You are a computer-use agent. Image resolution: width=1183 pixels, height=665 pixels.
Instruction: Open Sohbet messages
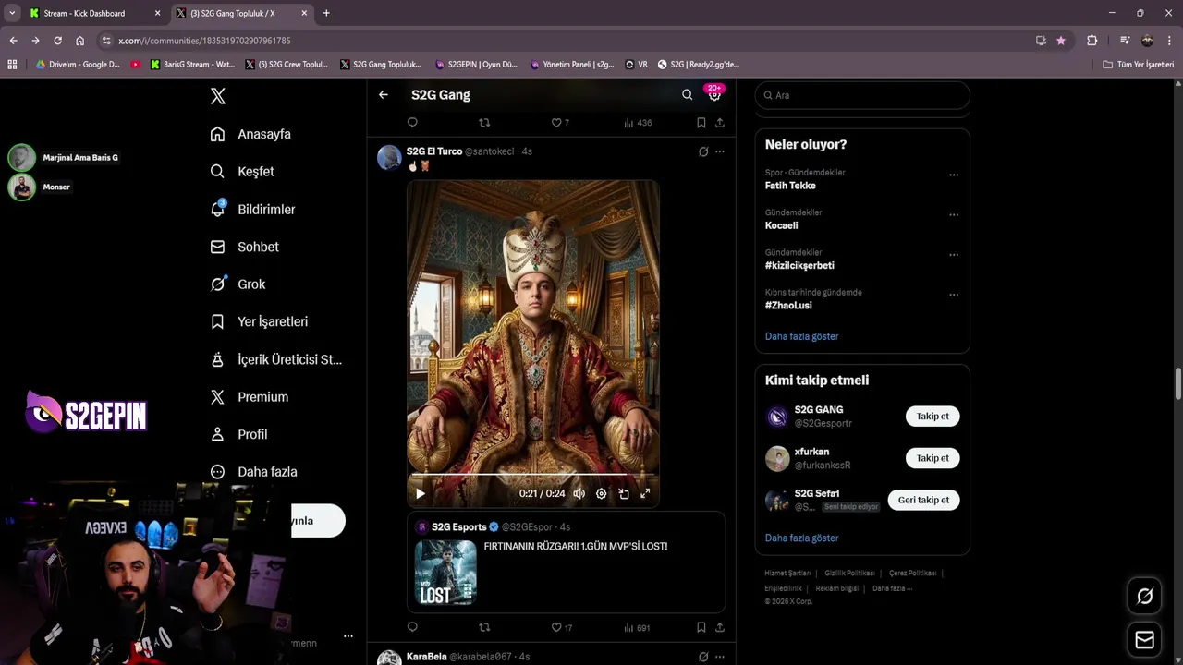pyautogui.click(x=244, y=247)
